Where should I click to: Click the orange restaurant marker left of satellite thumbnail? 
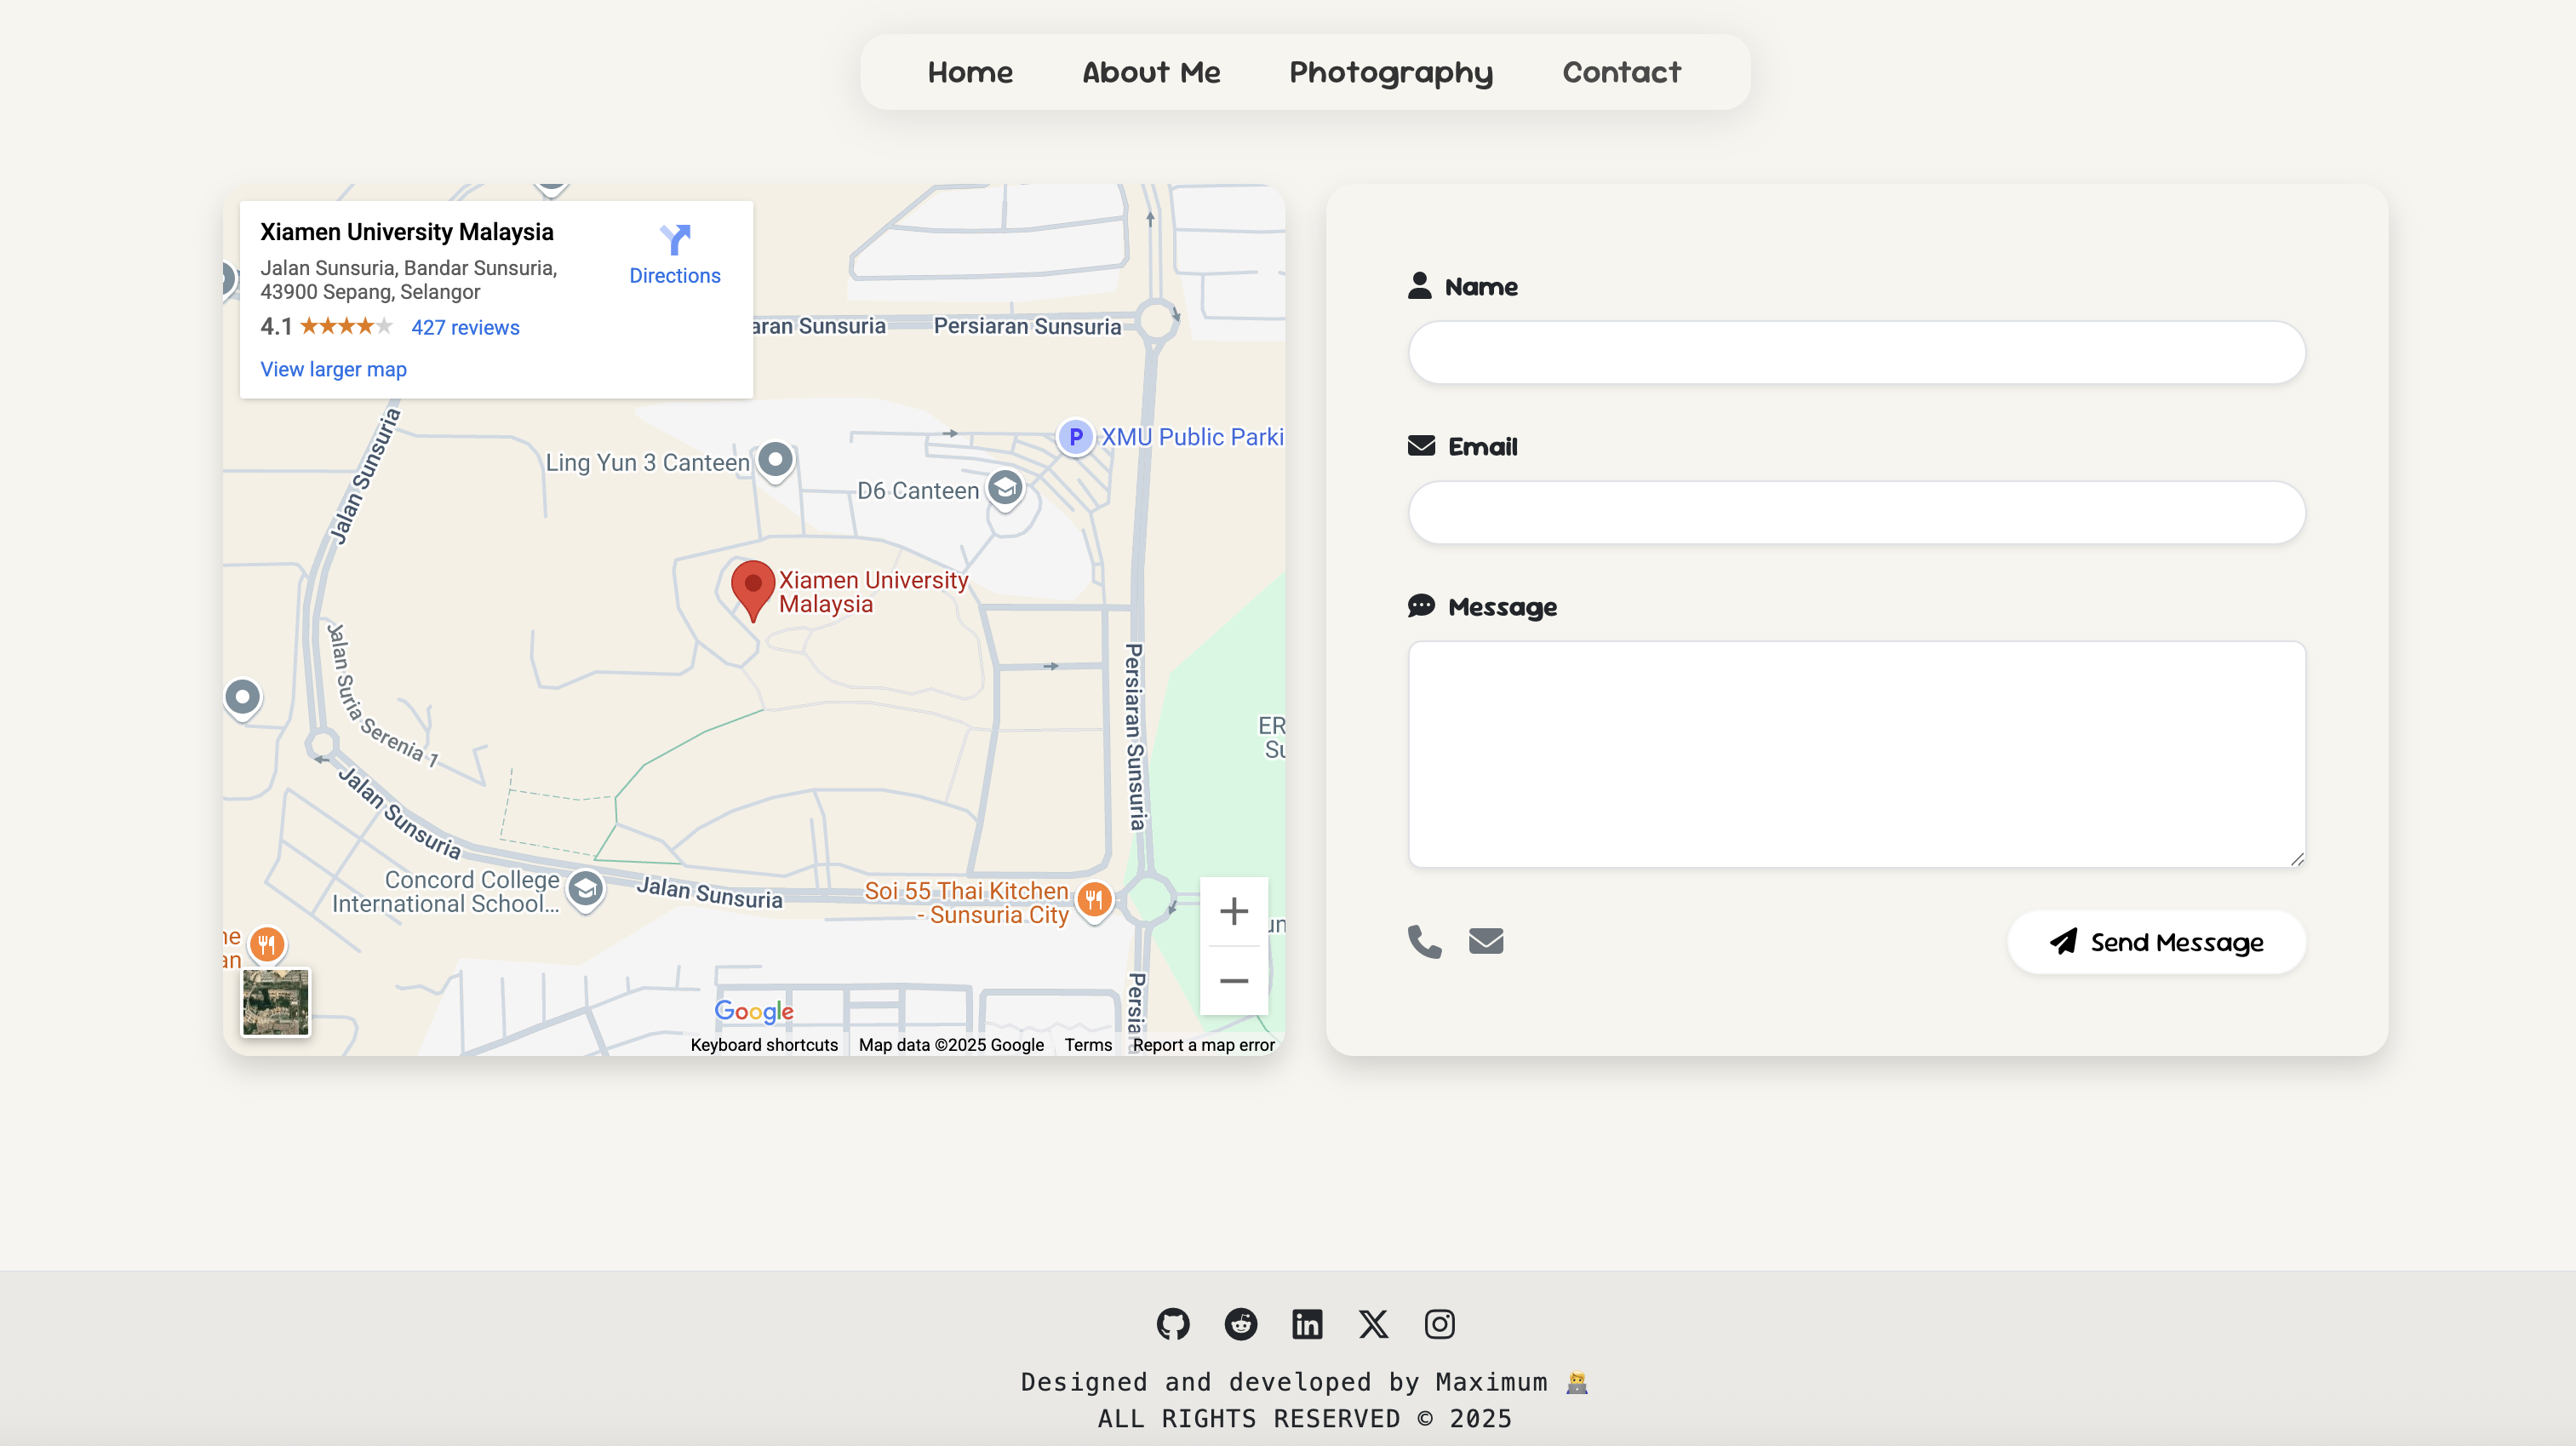tap(266, 944)
